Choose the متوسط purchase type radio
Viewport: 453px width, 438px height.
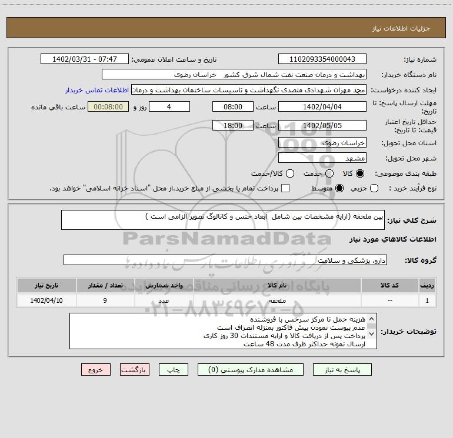tap(339, 188)
